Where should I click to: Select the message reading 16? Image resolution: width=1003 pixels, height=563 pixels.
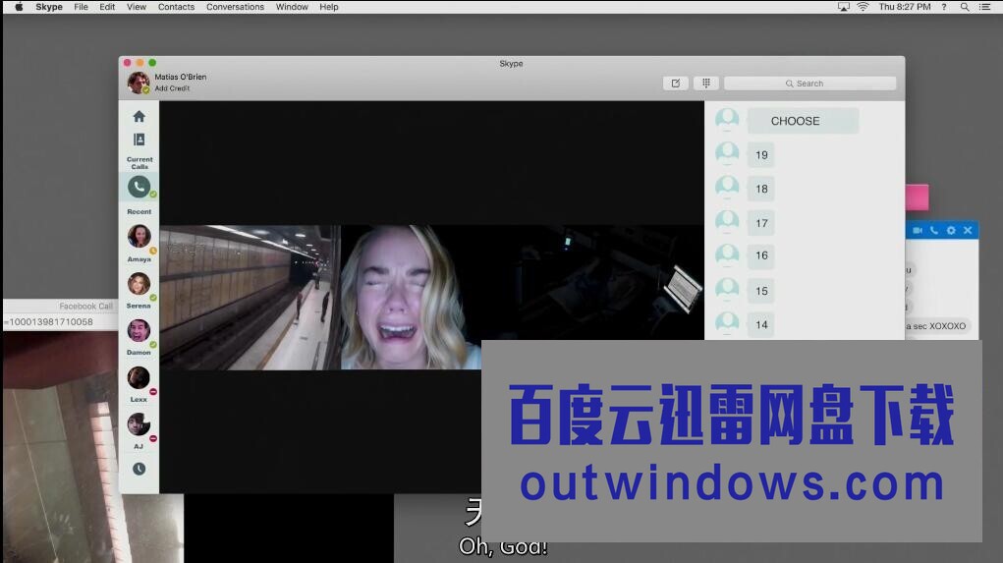pyautogui.click(x=761, y=255)
